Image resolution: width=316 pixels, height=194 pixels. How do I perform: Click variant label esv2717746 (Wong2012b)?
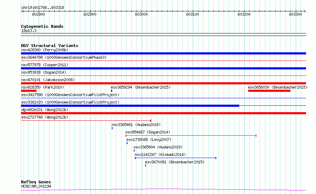45,117
